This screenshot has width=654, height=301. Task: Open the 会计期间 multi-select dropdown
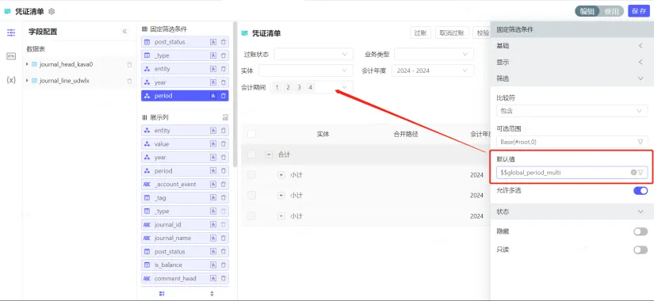click(x=312, y=87)
